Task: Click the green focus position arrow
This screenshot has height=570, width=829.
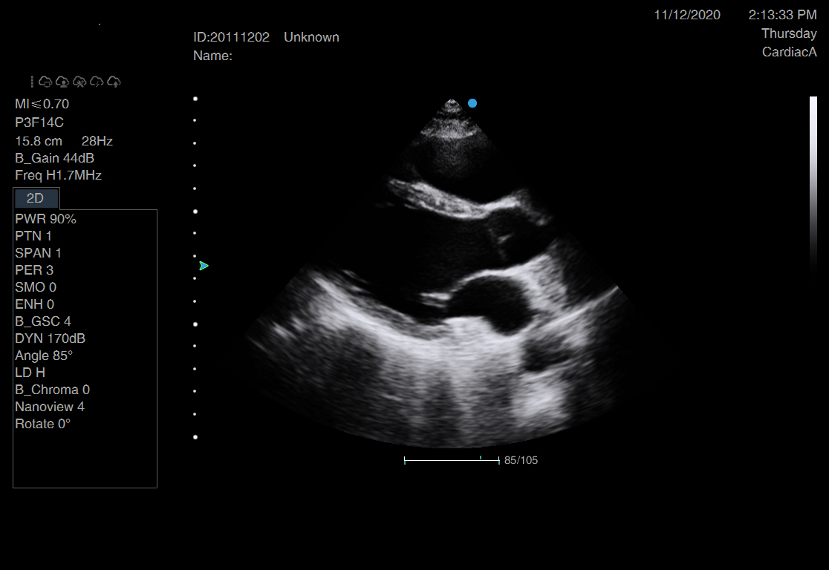Action: [204, 266]
